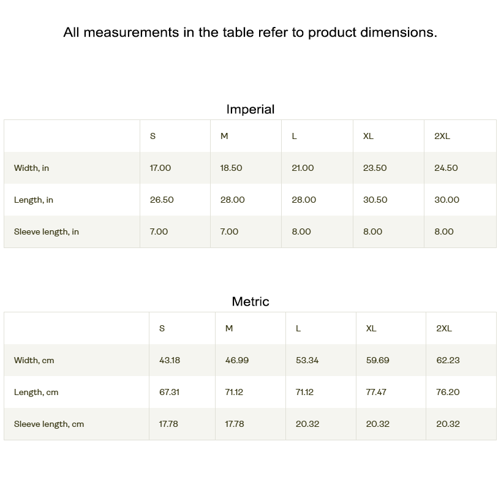
Task: Select the 30.50 length value
Action: pos(375,200)
